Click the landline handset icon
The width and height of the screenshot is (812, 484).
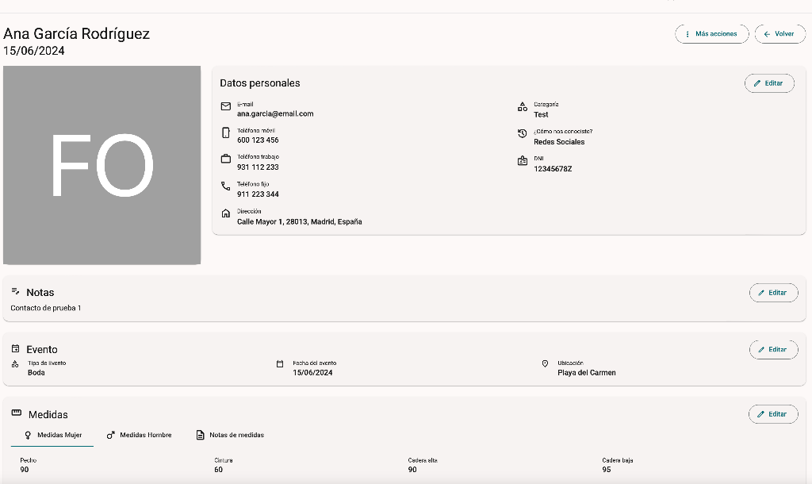pyautogui.click(x=226, y=186)
